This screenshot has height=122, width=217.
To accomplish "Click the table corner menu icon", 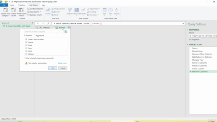I will (37, 28).
